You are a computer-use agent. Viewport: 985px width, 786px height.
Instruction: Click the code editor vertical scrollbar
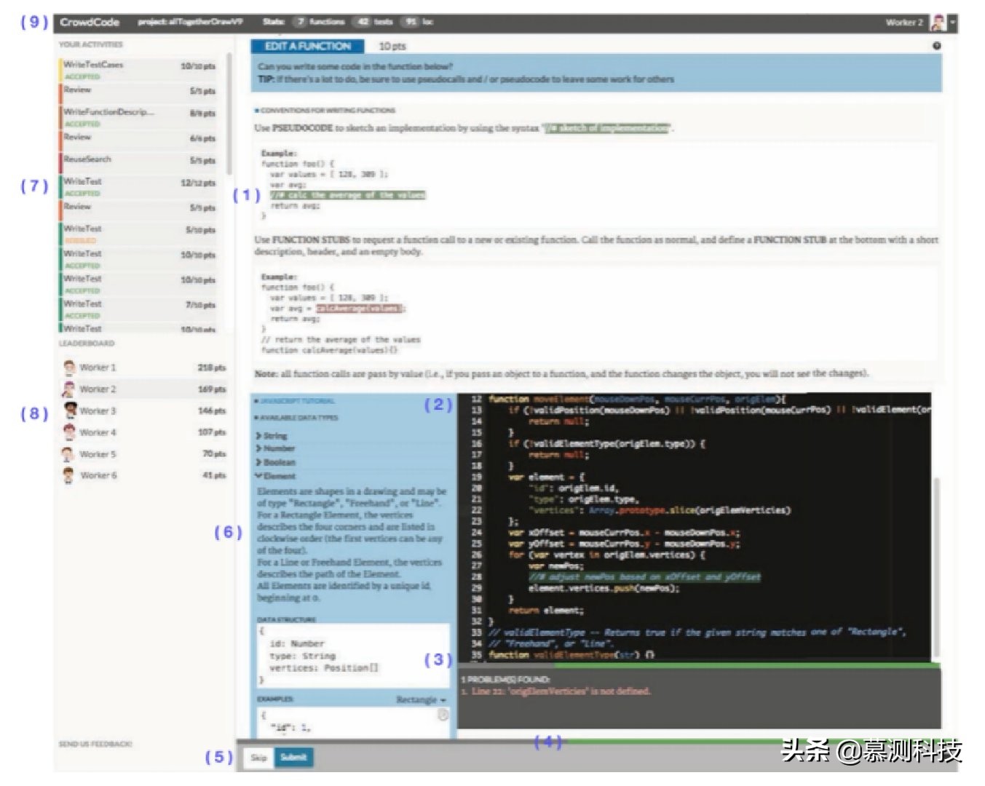(x=935, y=568)
